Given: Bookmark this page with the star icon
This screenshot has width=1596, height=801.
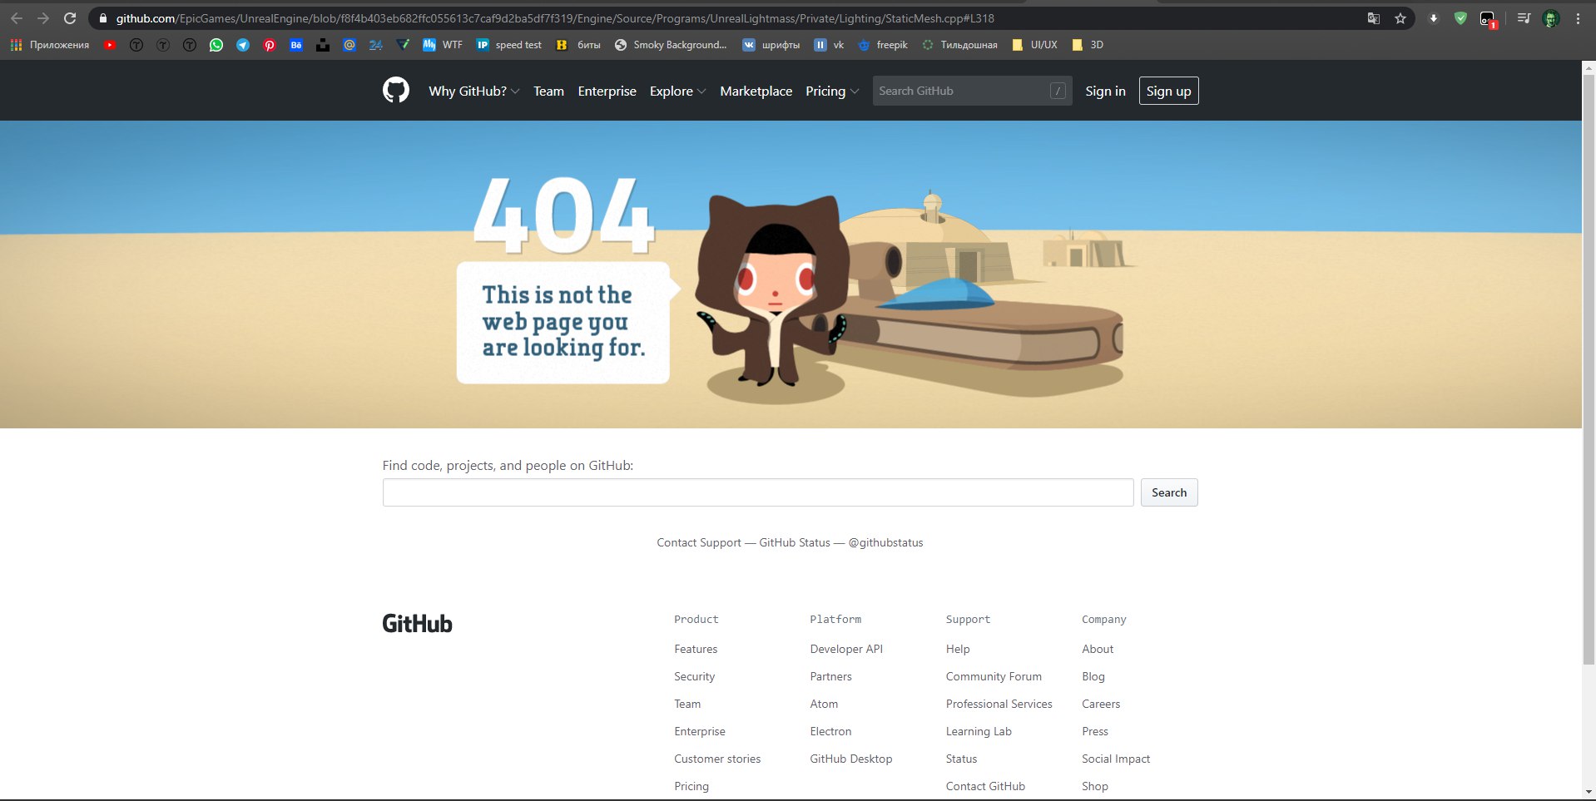Looking at the screenshot, I should (x=1400, y=18).
